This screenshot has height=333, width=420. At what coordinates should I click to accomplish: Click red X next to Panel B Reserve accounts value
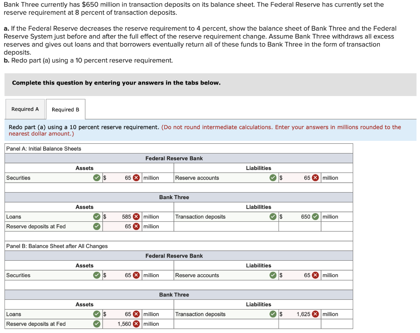pos(315,275)
